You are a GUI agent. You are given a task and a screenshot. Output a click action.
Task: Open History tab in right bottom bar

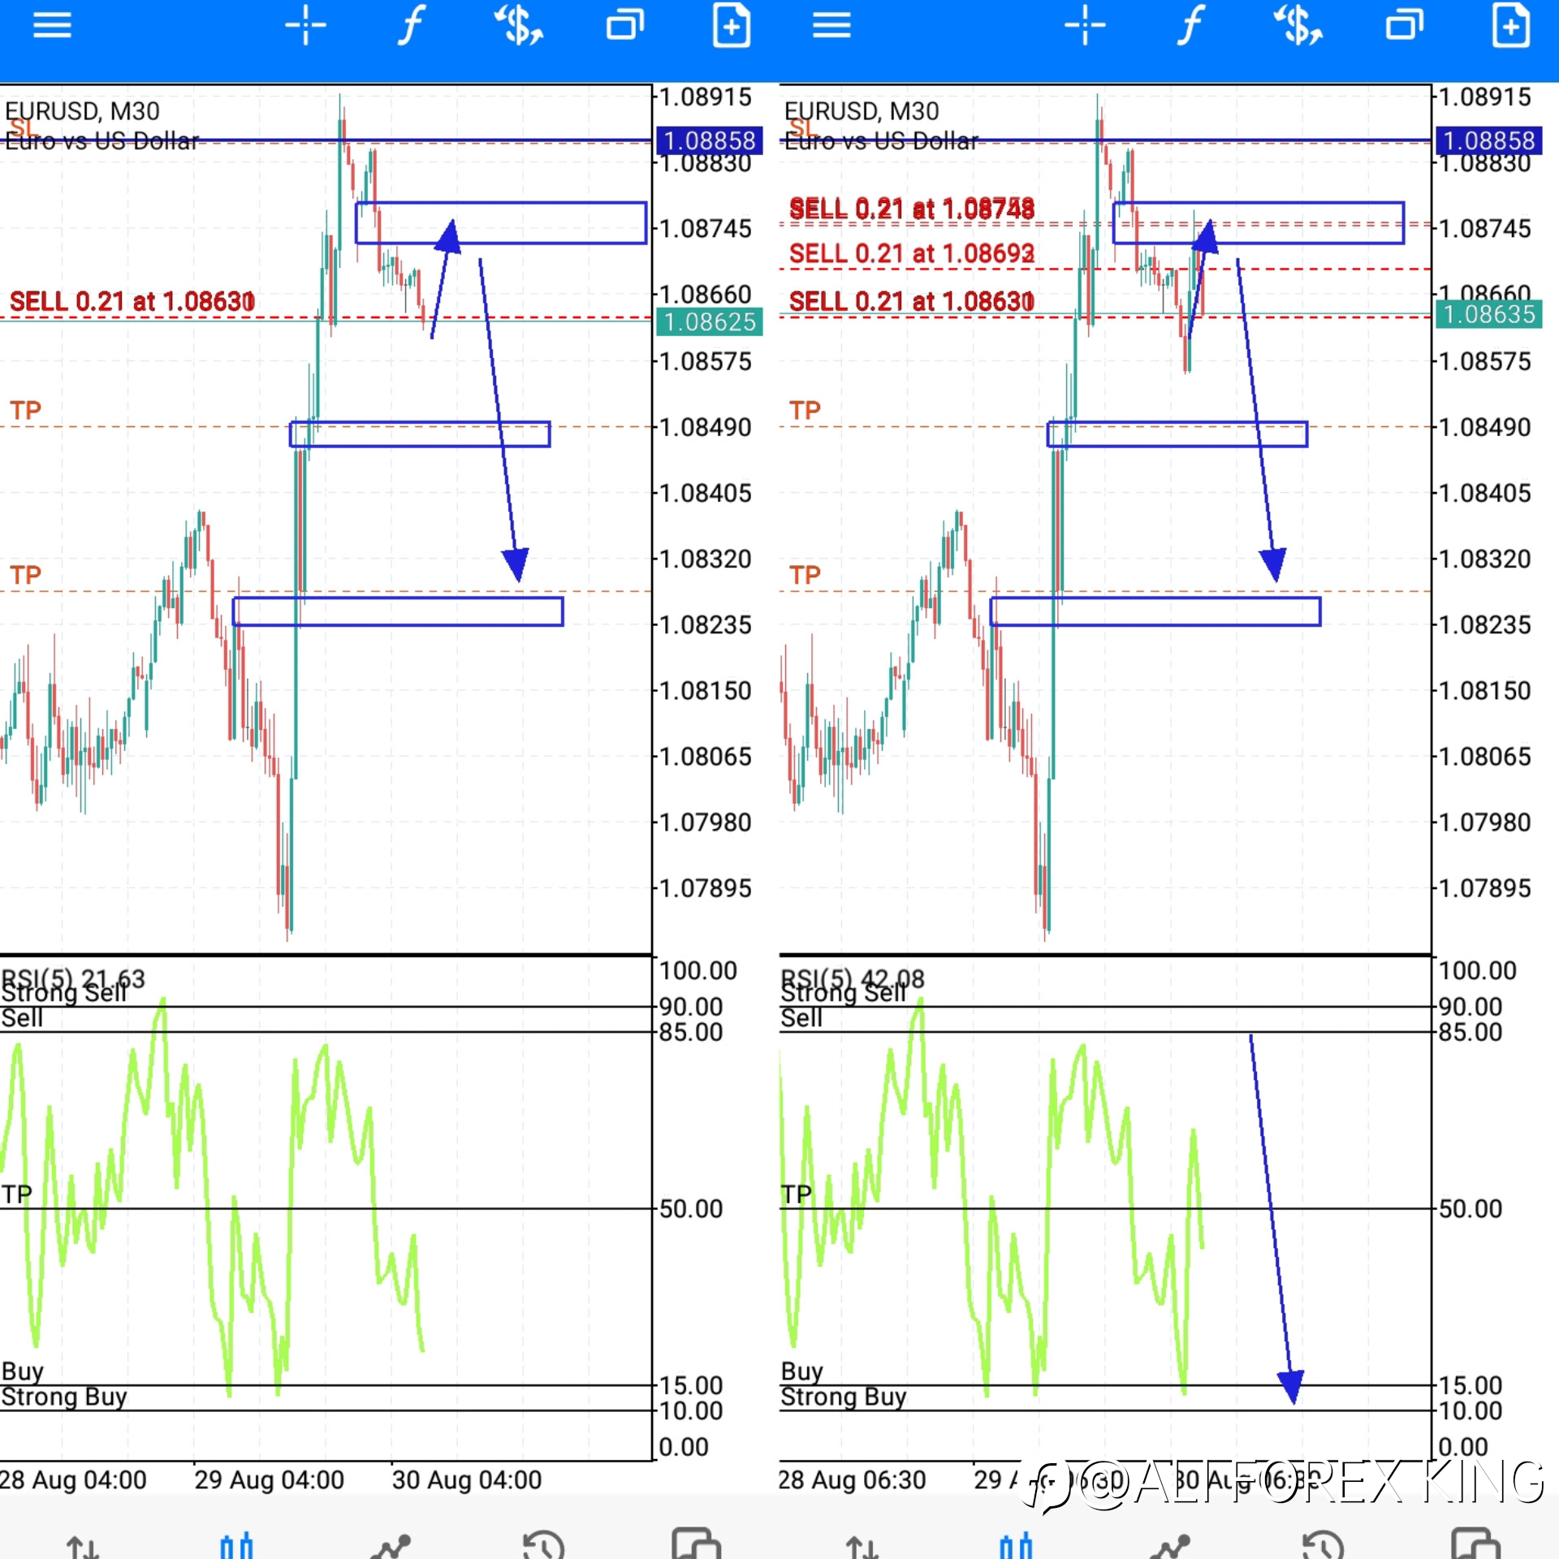tap(1323, 1544)
